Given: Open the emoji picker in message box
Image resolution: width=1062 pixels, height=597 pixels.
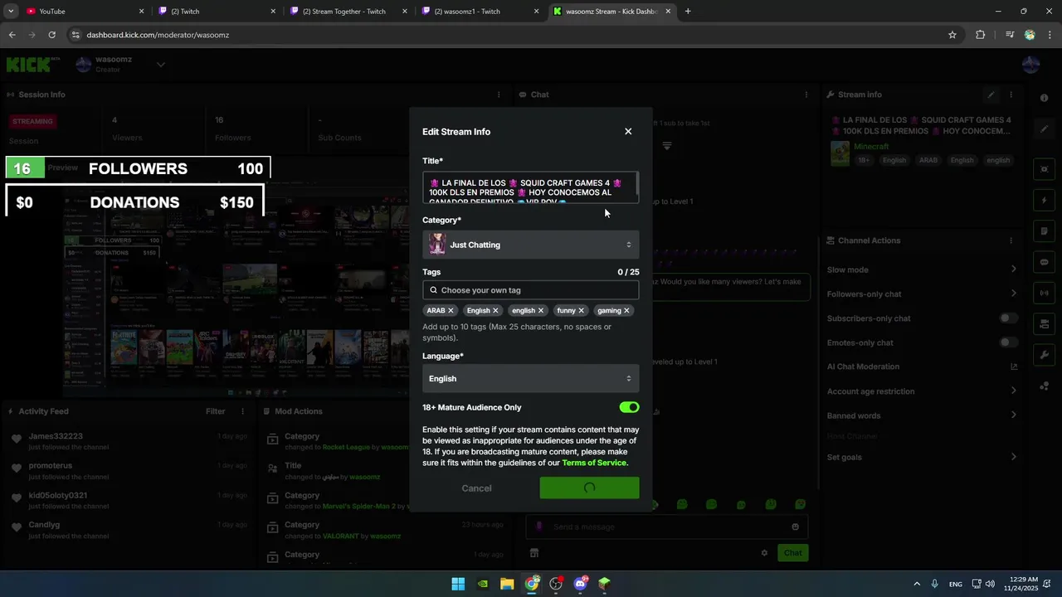Looking at the screenshot, I should [795, 527].
